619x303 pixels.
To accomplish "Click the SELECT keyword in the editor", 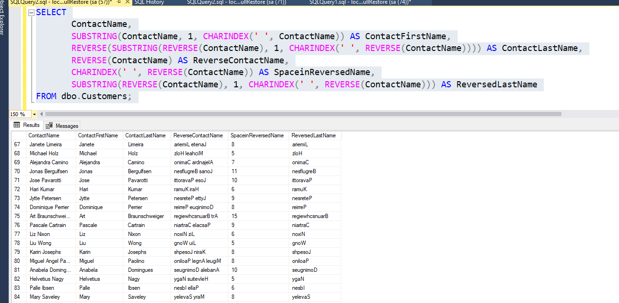I will coord(51,12).
